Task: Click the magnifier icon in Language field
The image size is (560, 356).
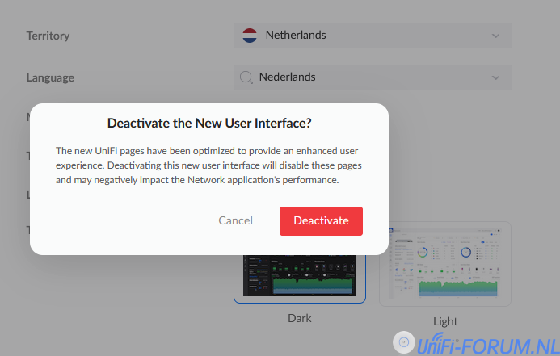Action: click(x=246, y=77)
